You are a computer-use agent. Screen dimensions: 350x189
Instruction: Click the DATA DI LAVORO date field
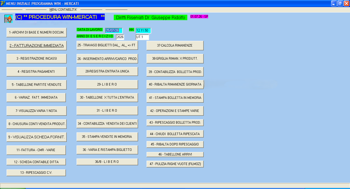pos(114,31)
